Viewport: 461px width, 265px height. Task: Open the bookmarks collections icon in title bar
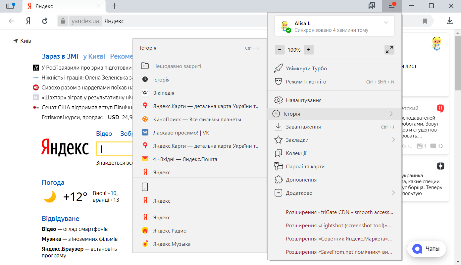[x=372, y=6]
